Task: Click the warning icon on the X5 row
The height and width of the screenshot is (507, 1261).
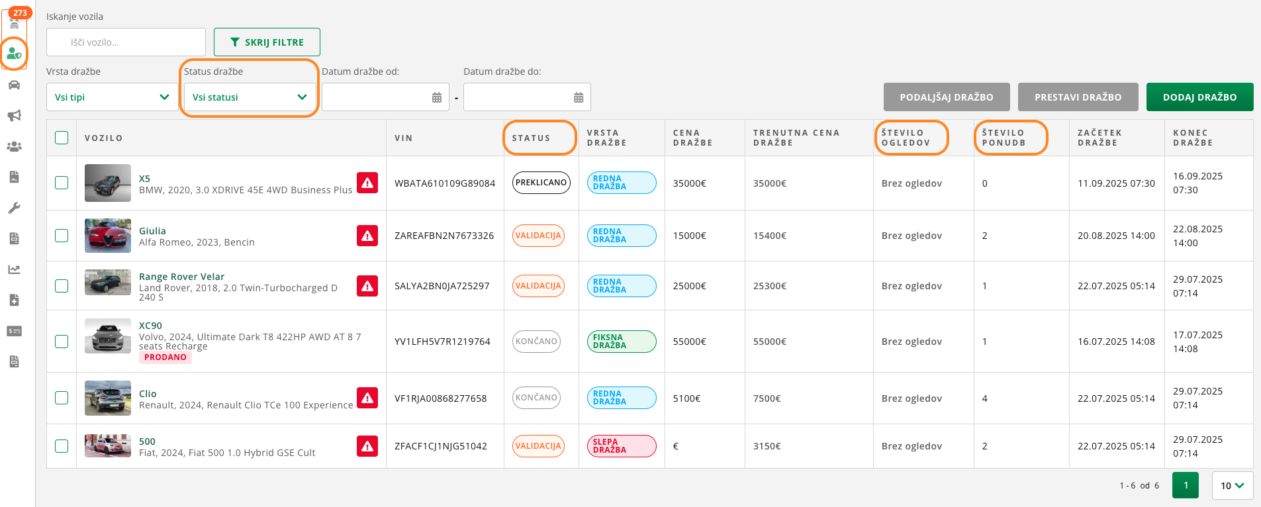Action: [x=367, y=183]
